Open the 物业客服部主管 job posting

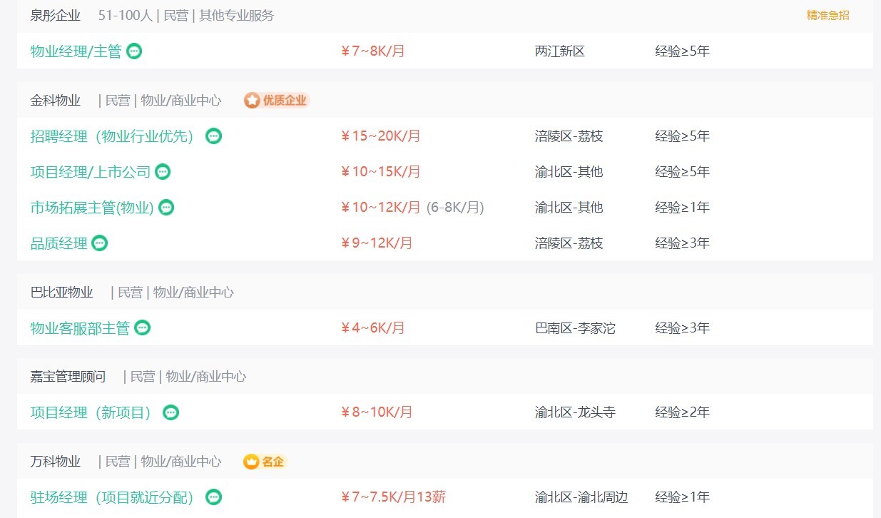(x=80, y=328)
